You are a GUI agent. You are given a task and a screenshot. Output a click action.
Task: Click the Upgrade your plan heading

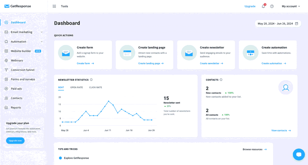[x=17, y=123]
